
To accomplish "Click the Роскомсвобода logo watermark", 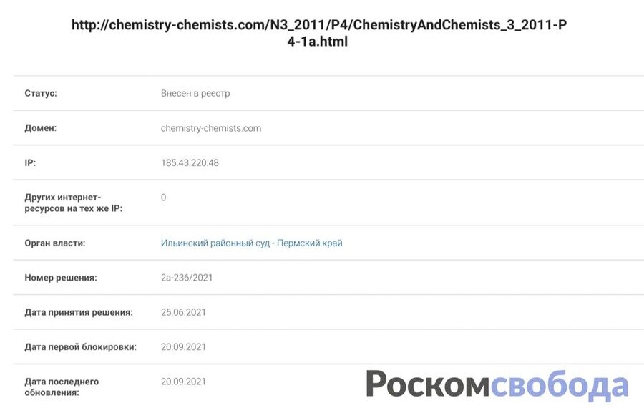I will 497,384.
